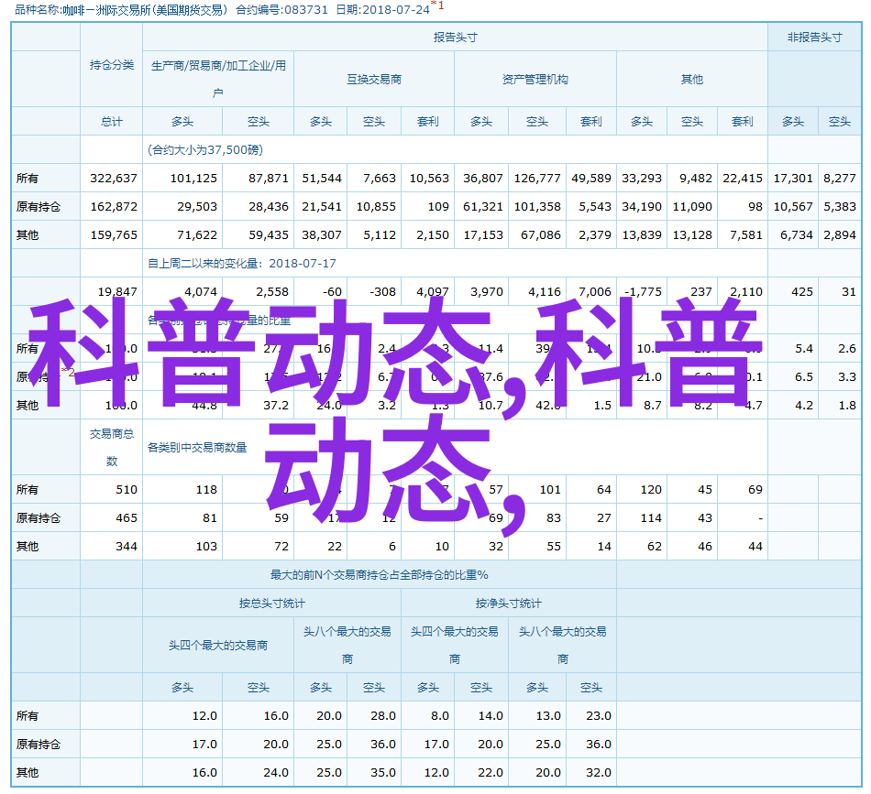Select the 按总头寸统计 header

coord(271,604)
